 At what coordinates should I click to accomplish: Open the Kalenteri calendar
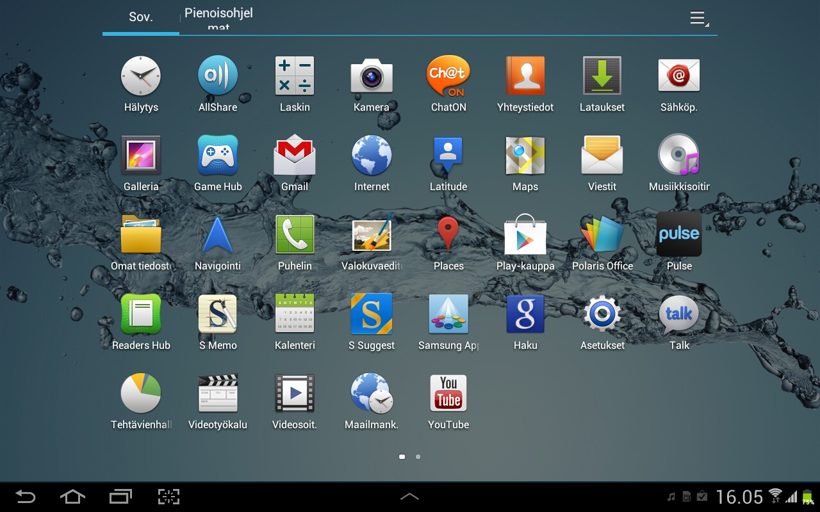(295, 314)
